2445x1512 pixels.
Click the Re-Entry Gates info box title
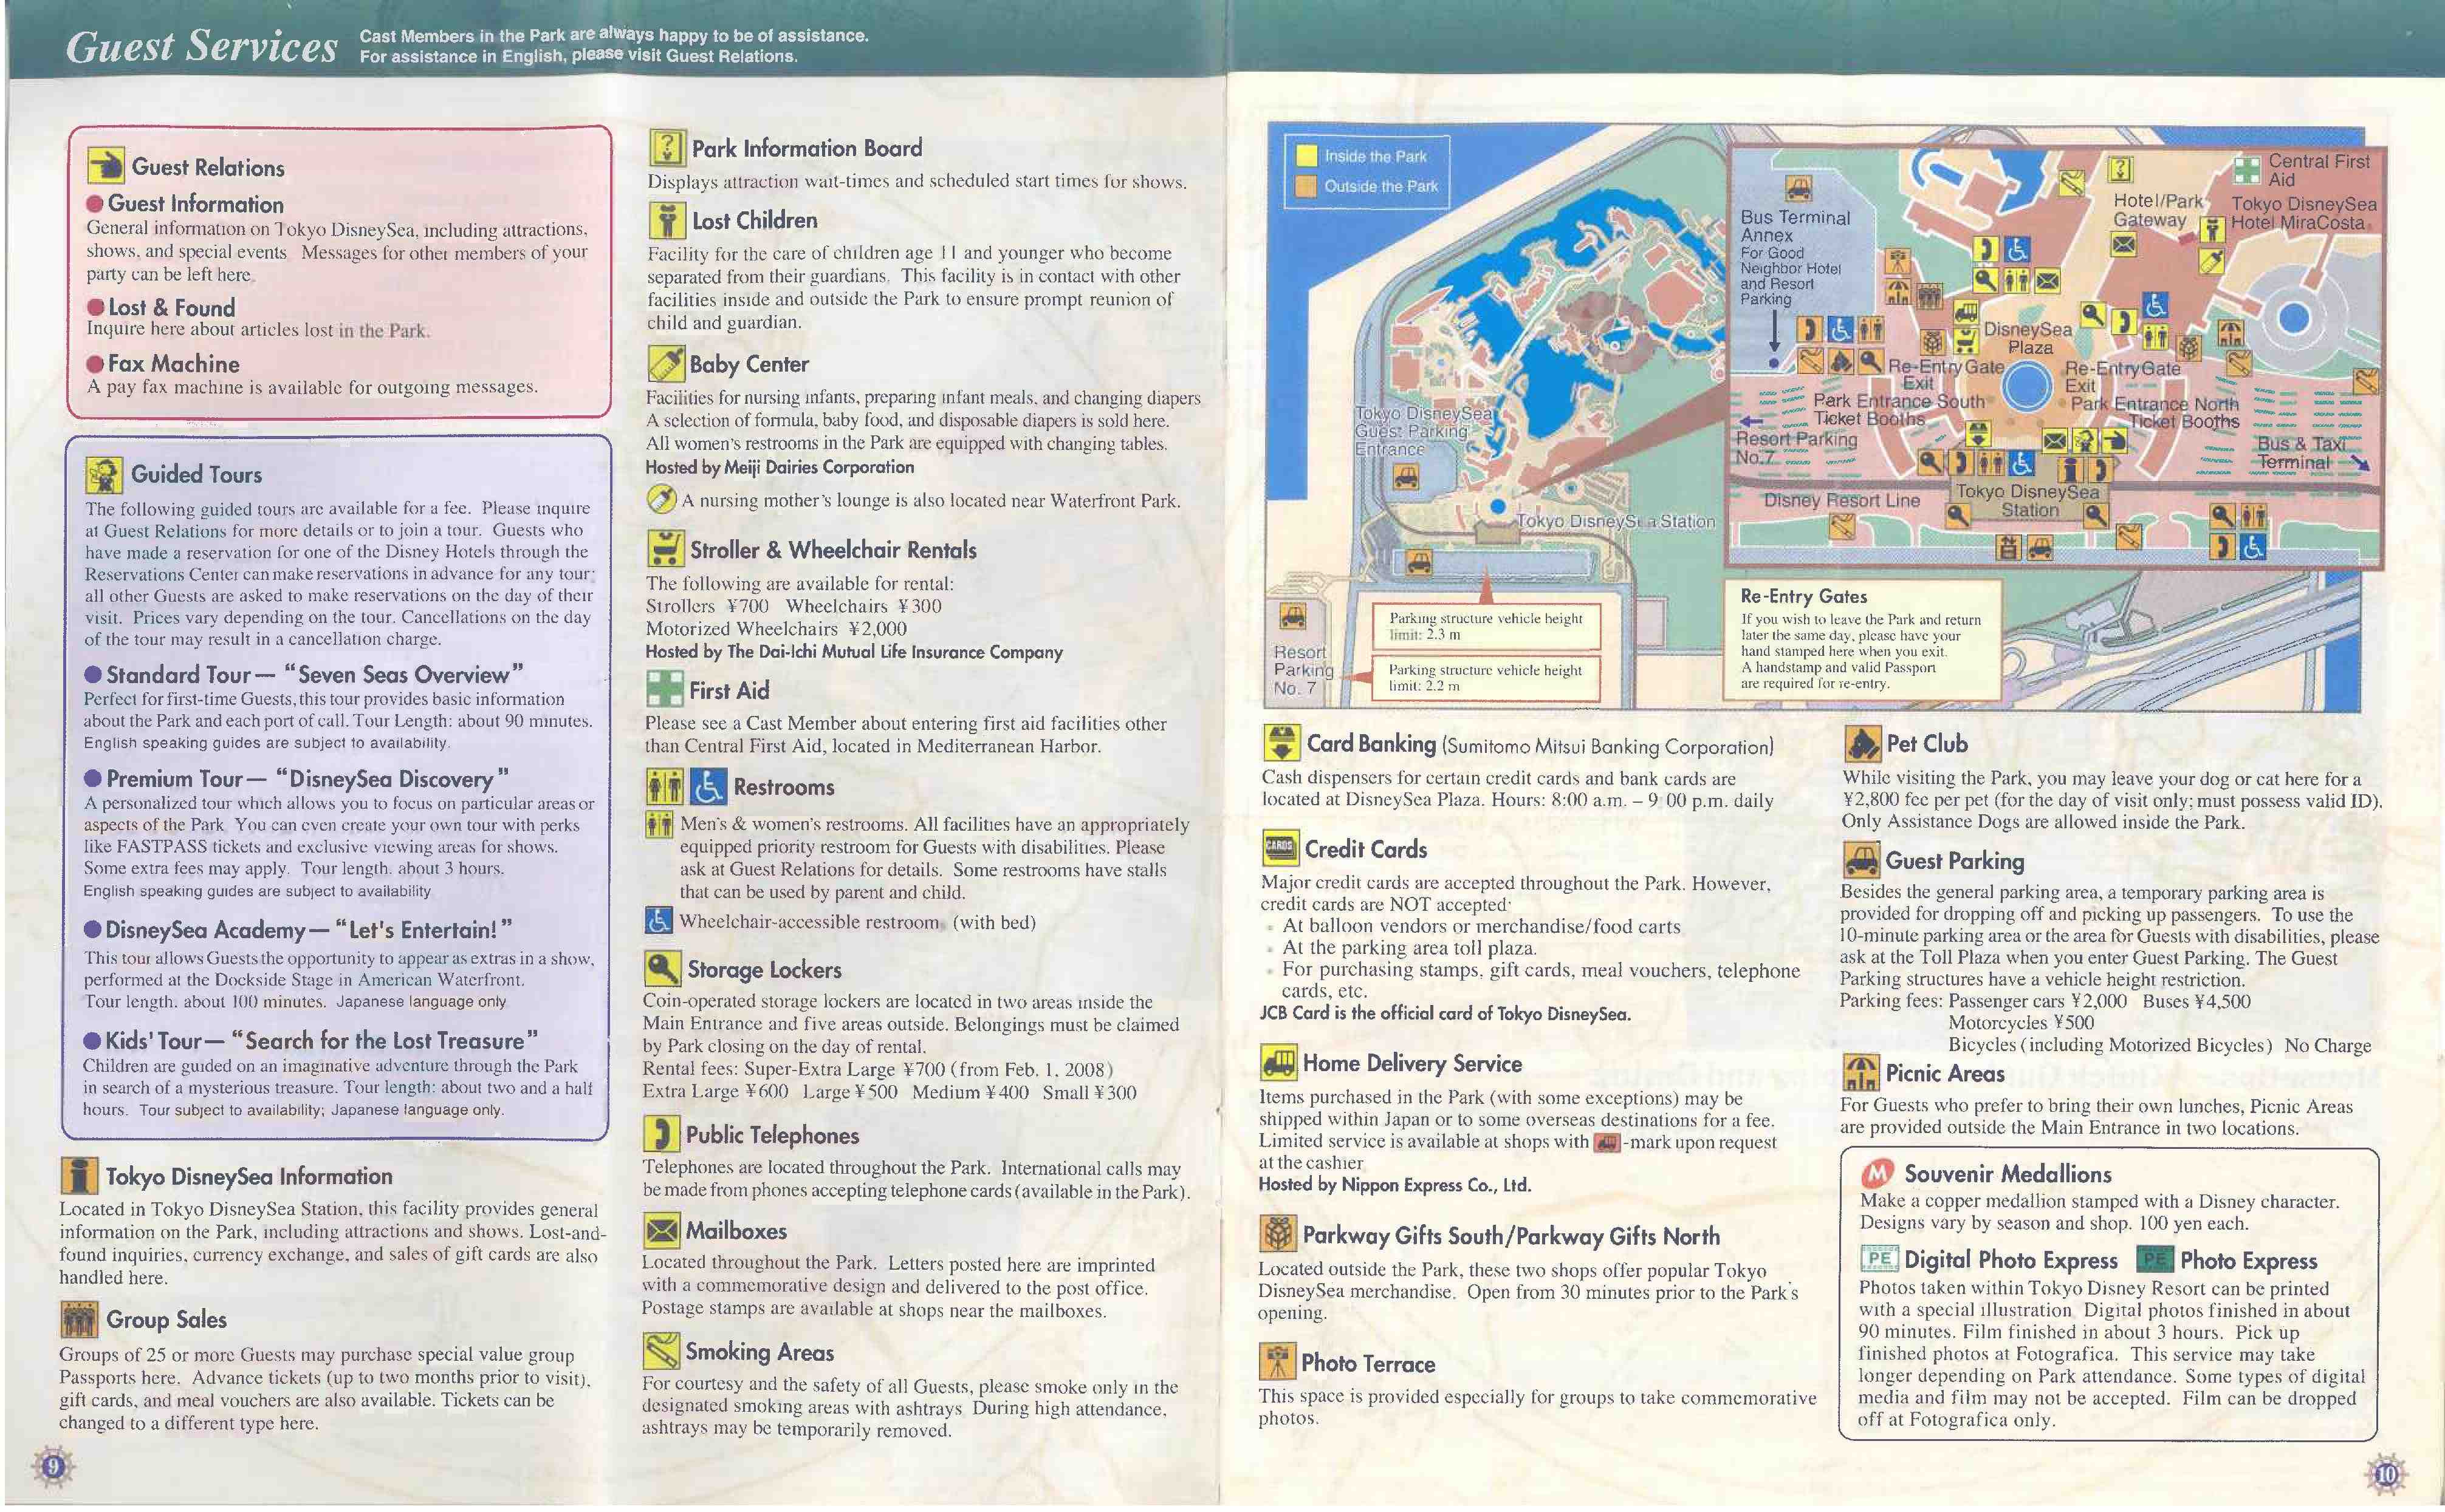tap(1804, 596)
